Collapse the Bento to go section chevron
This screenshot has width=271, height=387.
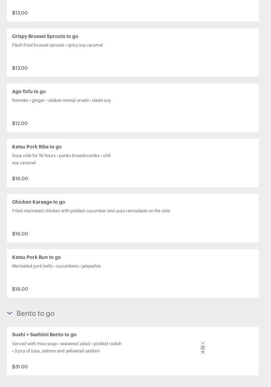coord(10,313)
